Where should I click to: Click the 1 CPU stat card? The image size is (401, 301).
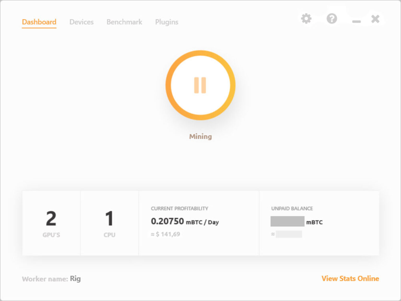[109, 223]
